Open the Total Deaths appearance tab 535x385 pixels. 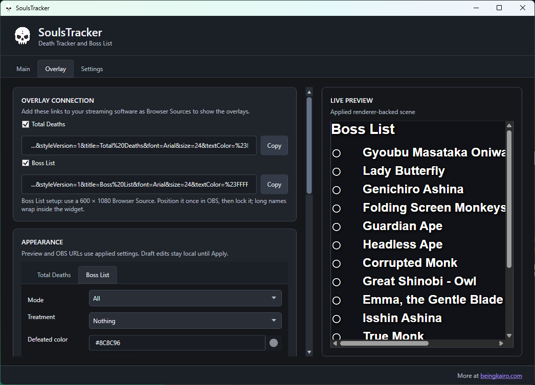click(x=54, y=275)
